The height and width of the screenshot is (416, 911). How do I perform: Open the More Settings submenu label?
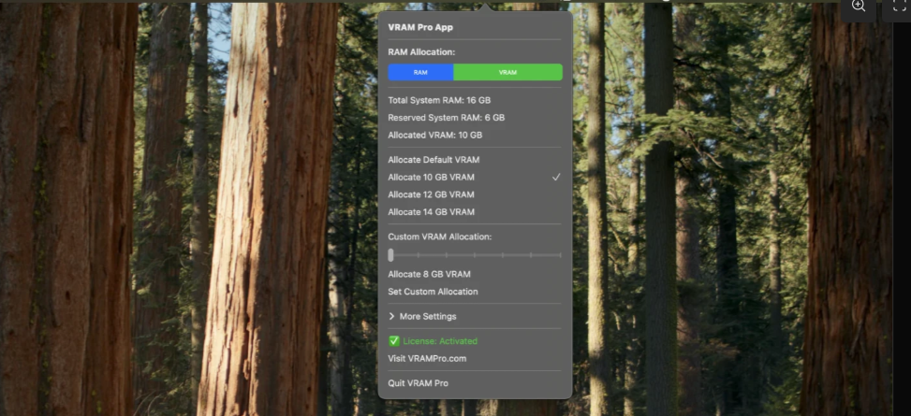(x=428, y=317)
